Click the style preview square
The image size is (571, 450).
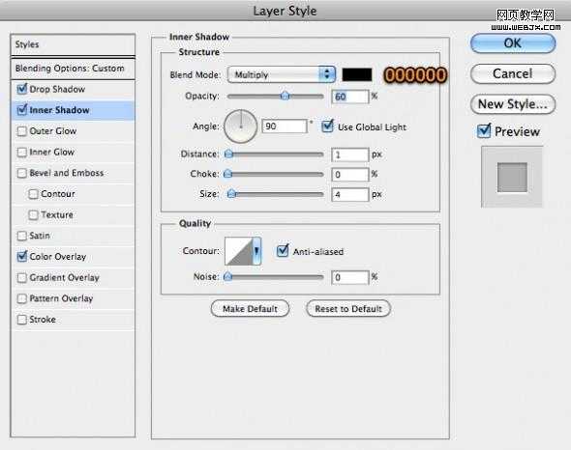point(512,177)
